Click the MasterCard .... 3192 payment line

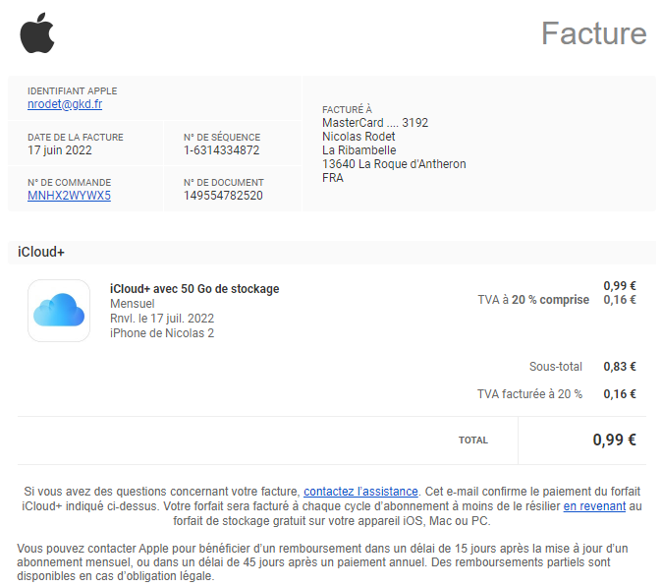[375, 123]
